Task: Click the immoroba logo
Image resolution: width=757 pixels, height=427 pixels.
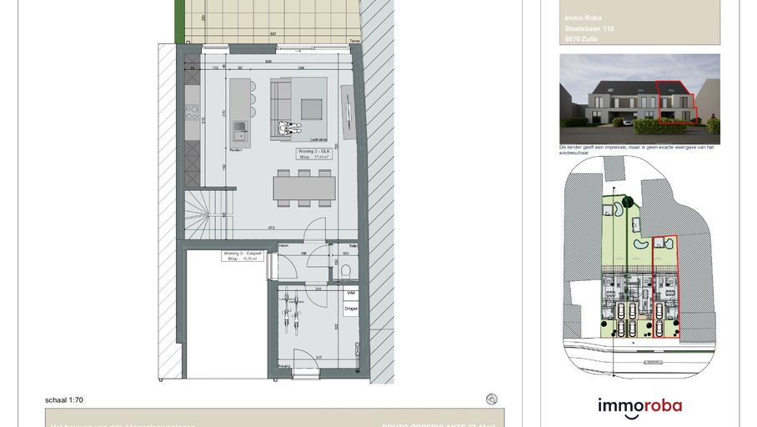Action: [x=639, y=408]
